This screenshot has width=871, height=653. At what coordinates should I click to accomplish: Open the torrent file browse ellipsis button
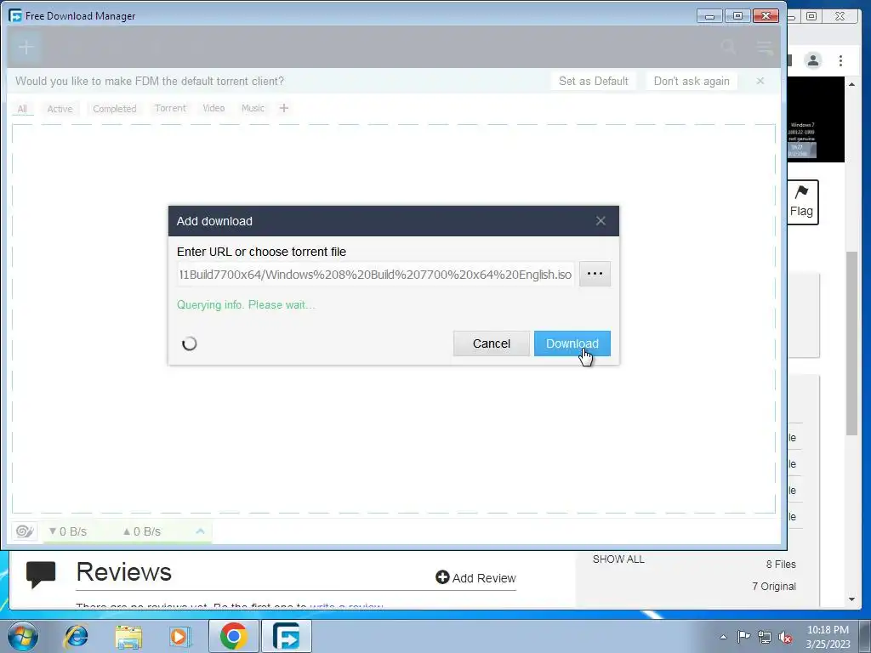(595, 274)
